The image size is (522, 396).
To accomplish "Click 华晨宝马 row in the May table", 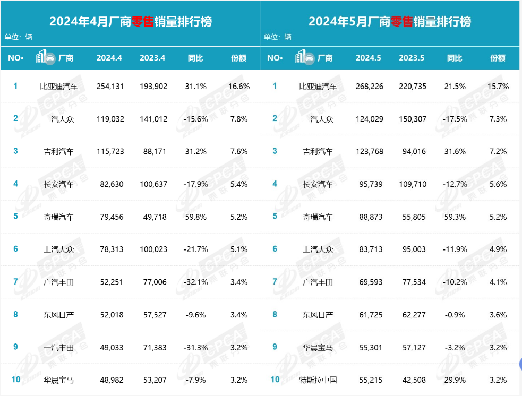I will pos(318,347).
